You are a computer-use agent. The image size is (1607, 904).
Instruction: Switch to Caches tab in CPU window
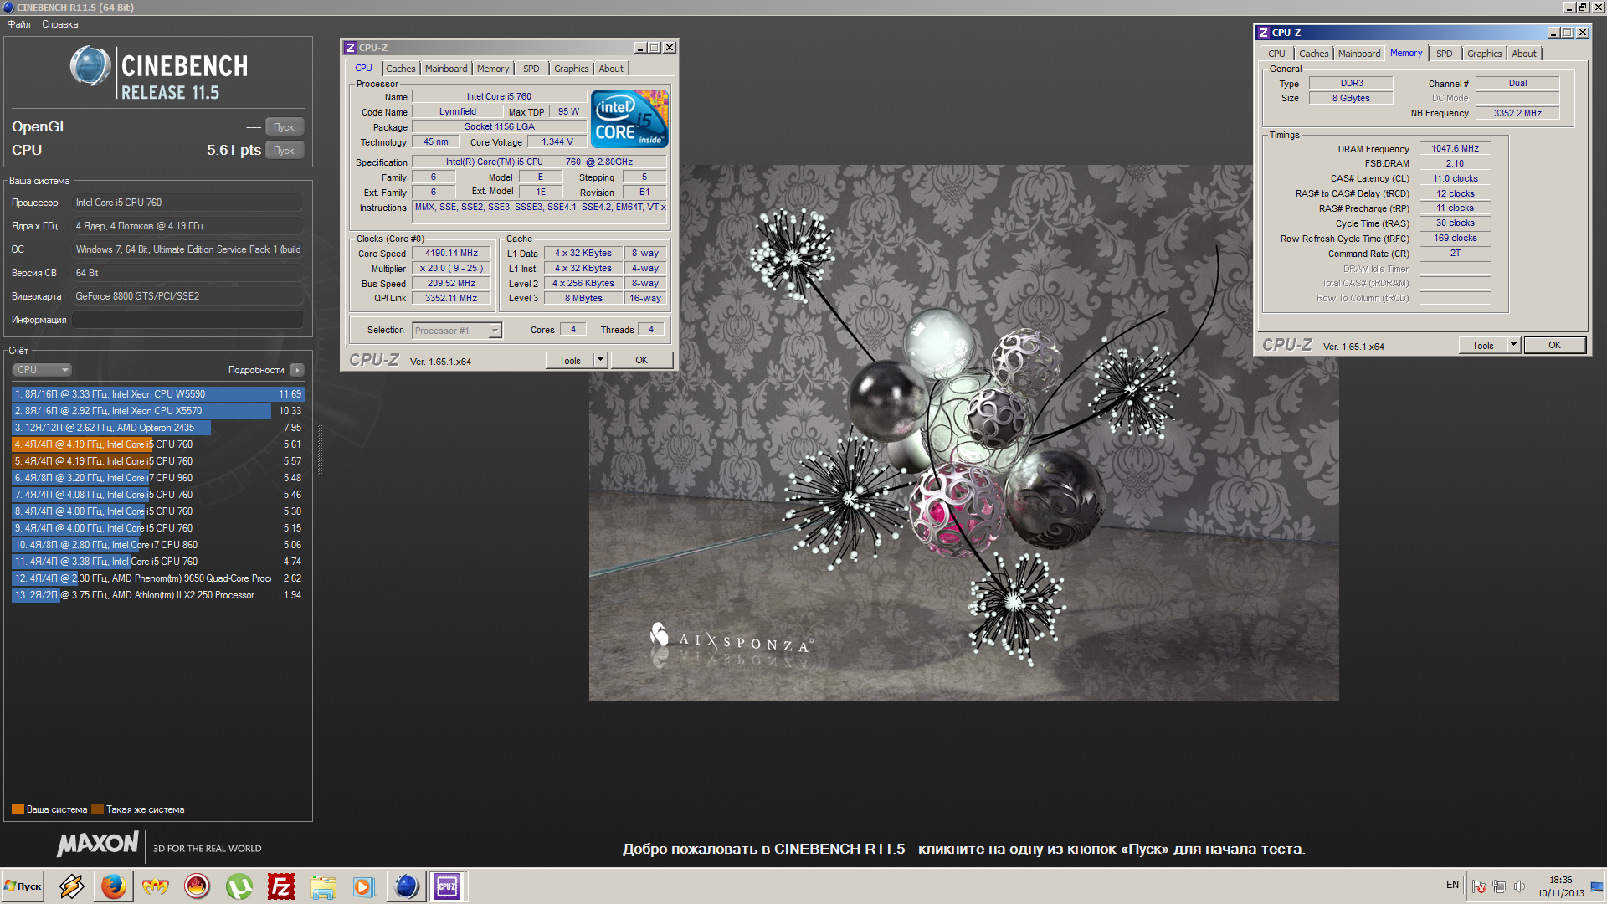pos(400,69)
